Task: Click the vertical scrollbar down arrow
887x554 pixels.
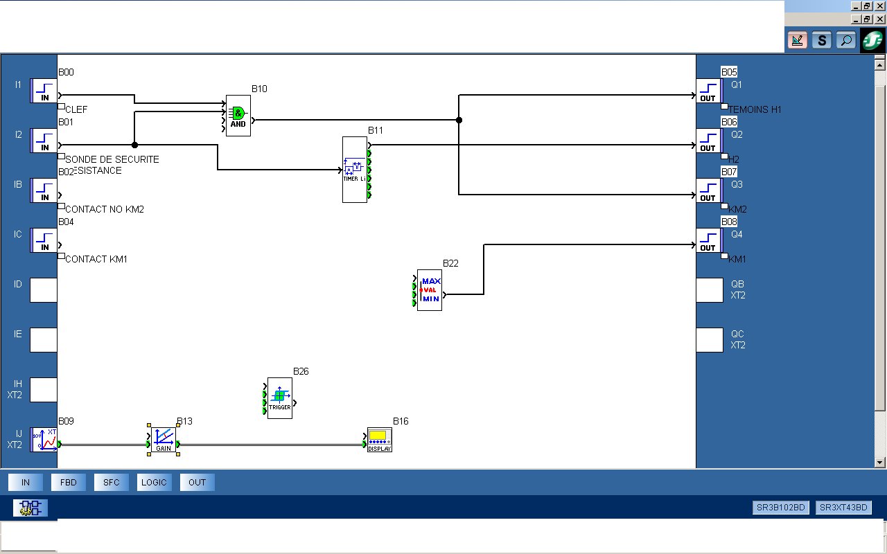Action: coord(880,462)
